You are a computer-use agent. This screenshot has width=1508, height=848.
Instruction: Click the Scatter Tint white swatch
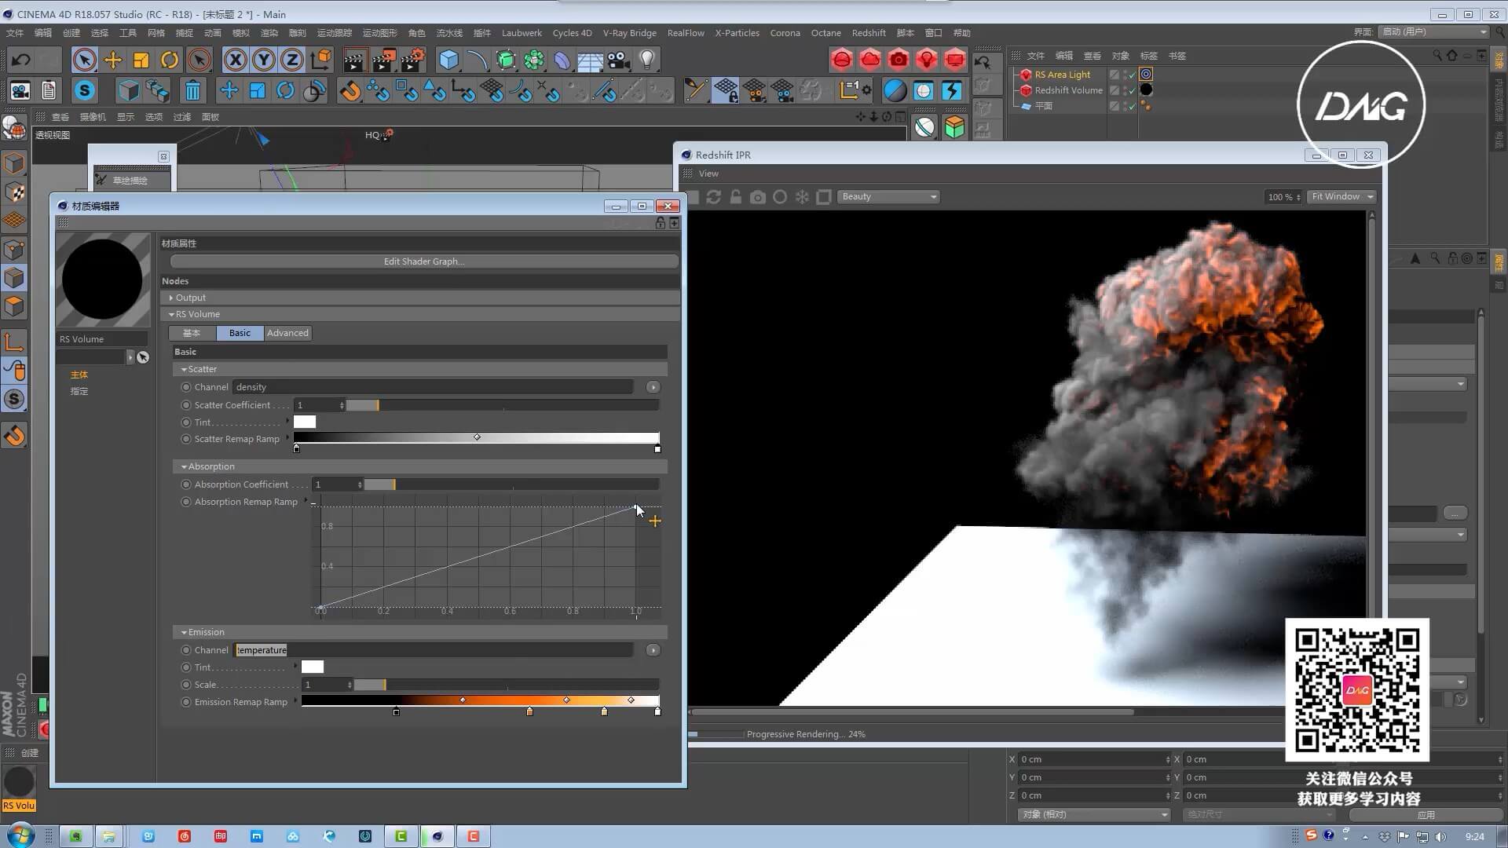(305, 422)
